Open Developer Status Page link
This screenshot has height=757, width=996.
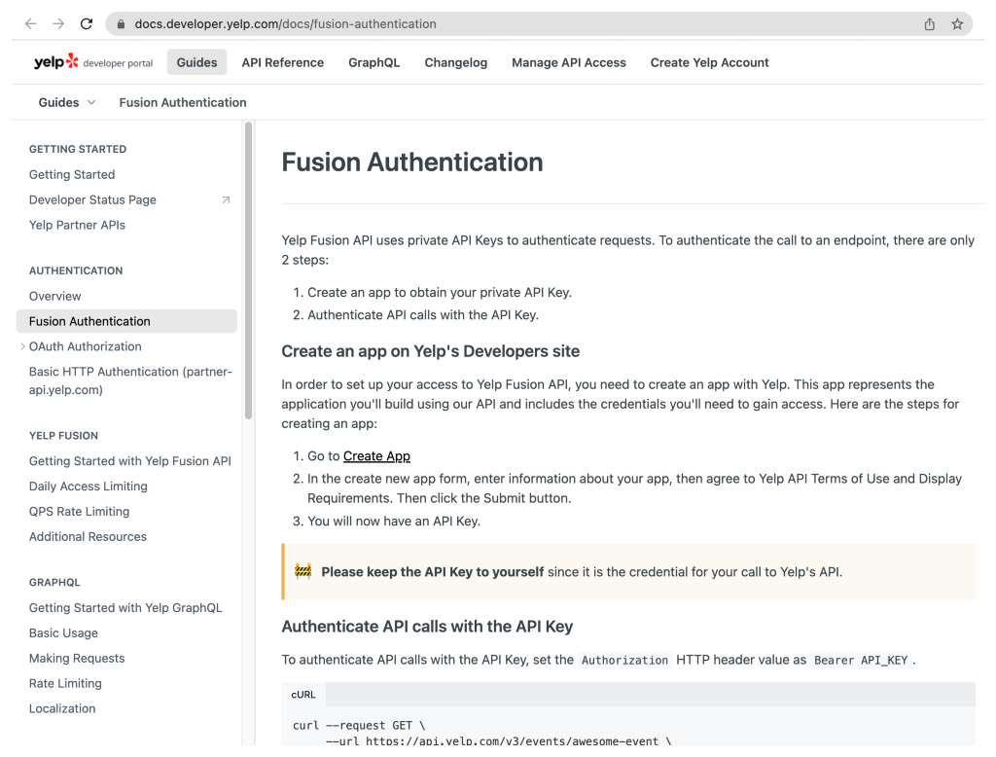[x=92, y=199]
